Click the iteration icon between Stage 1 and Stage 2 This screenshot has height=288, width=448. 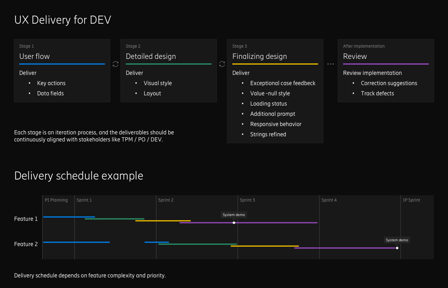coord(116,64)
